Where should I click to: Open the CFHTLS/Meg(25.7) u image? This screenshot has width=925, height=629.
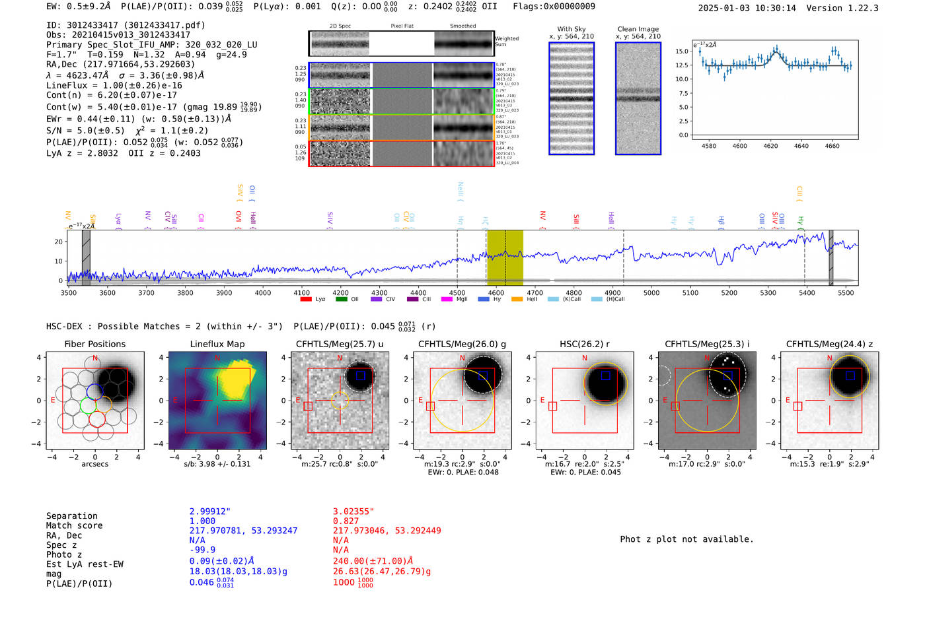click(340, 401)
